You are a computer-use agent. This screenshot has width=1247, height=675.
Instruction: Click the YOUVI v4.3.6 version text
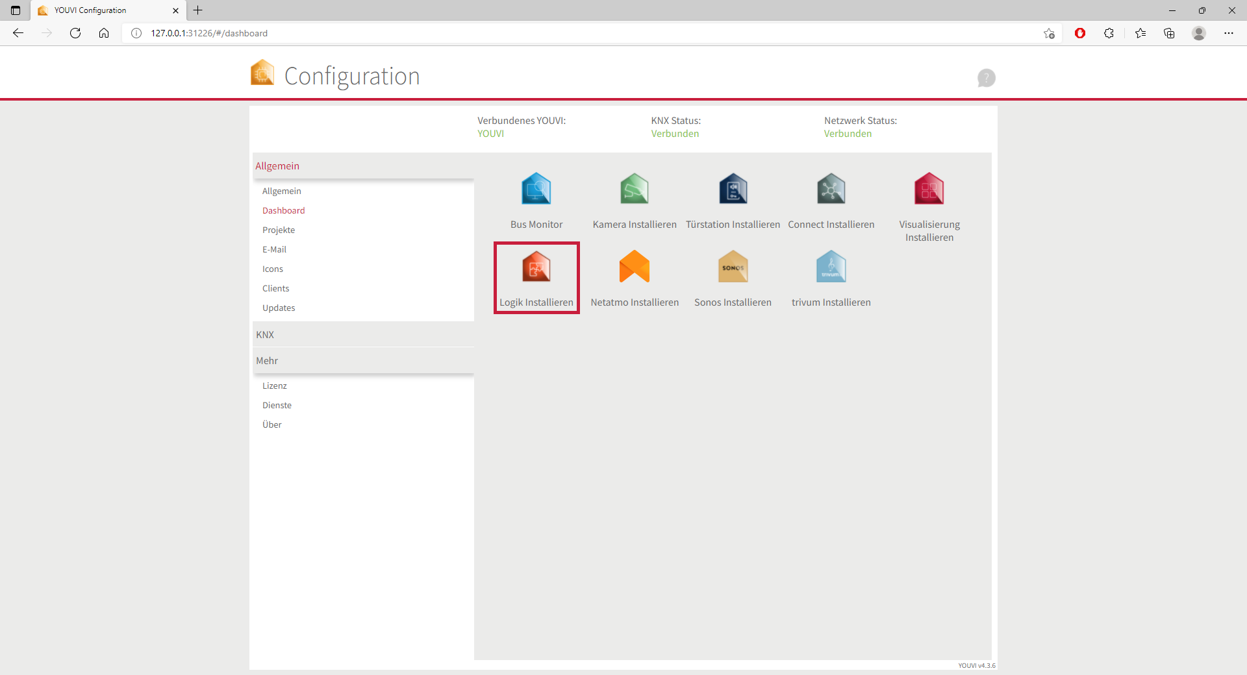tap(977, 665)
